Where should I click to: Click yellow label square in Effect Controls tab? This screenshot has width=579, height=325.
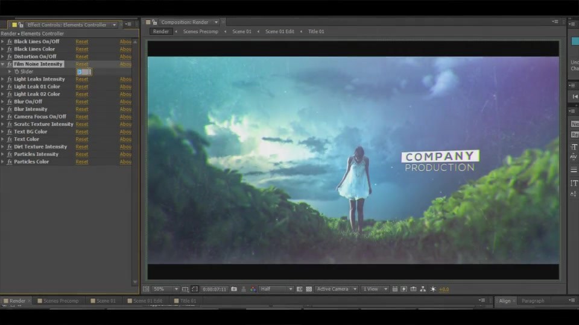14,25
